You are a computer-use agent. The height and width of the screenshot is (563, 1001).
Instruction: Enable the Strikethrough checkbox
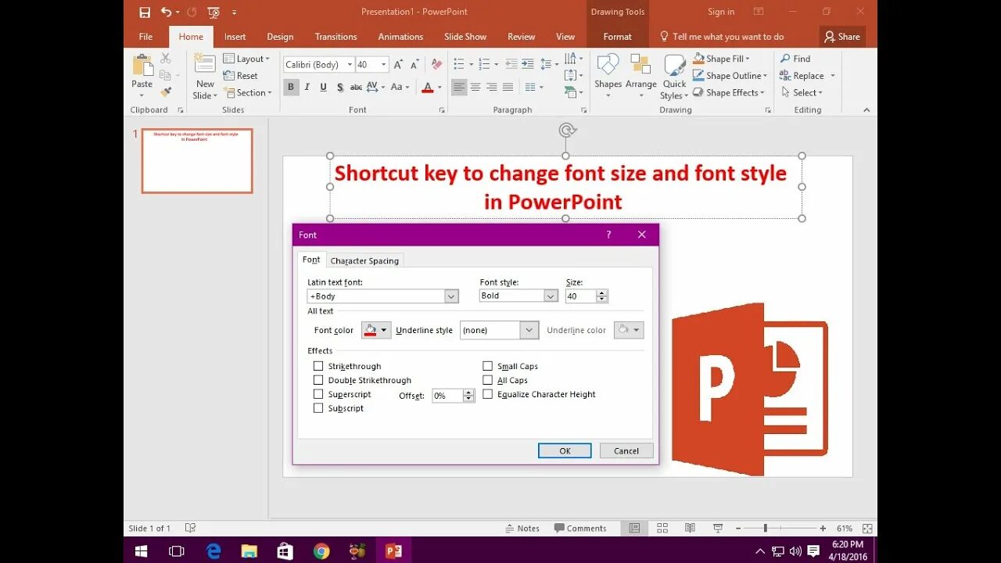[318, 366]
